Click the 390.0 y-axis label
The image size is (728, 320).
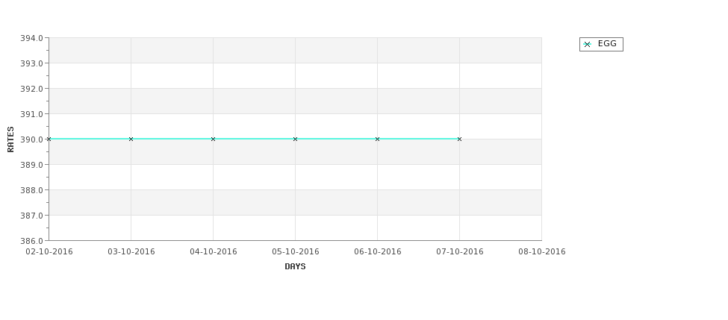click(31, 139)
